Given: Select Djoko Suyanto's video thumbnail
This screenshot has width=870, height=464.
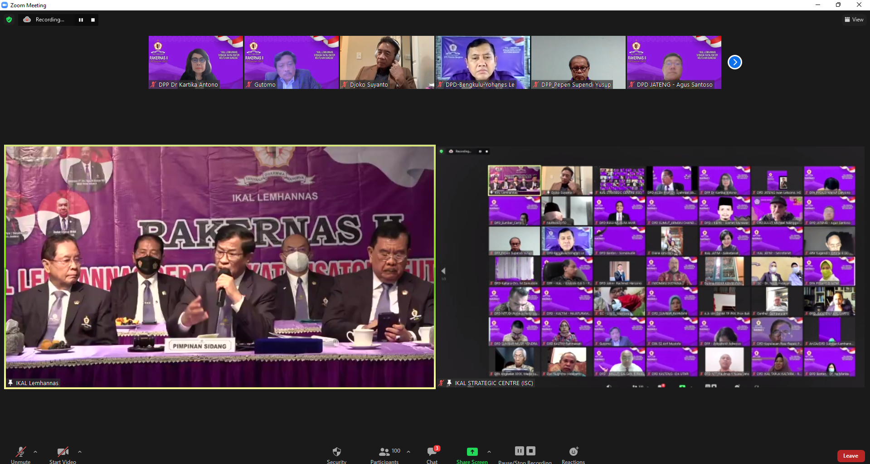Looking at the screenshot, I should (x=387, y=62).
